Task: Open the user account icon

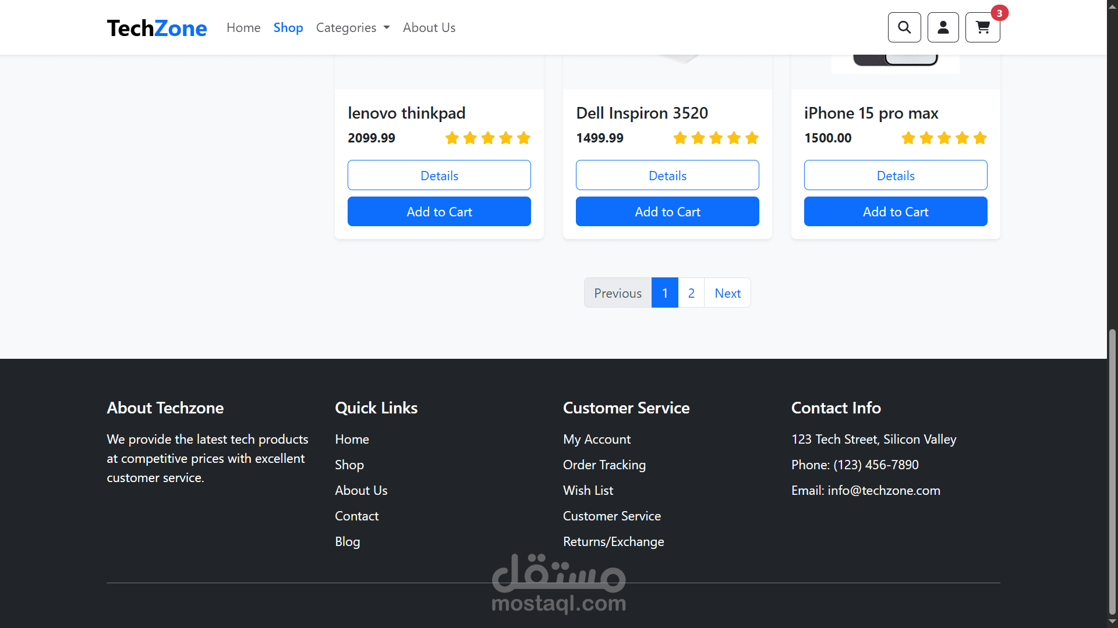Action: click(x=943, y=27)
